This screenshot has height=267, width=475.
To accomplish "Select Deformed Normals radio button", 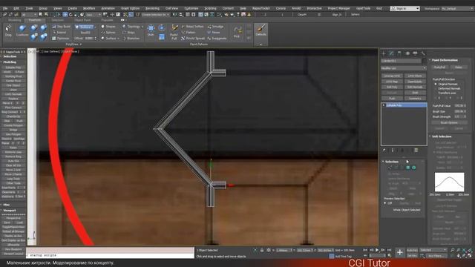I will [x=436, y=88].
